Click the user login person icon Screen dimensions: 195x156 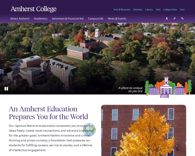pos(167,19)
